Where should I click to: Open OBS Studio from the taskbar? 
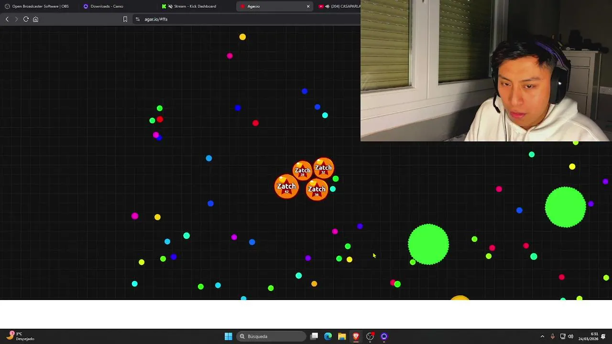(370, 336)
